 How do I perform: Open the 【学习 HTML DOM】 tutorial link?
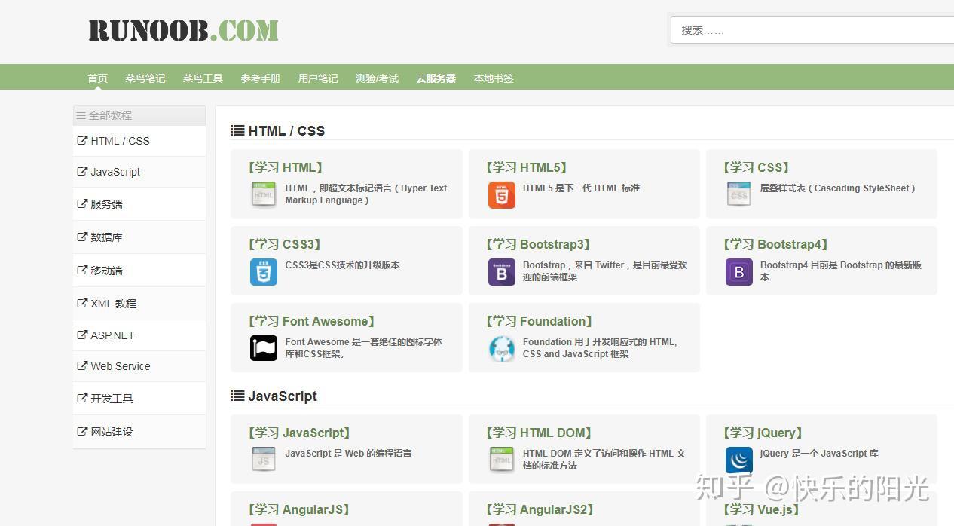pos(538,433)
